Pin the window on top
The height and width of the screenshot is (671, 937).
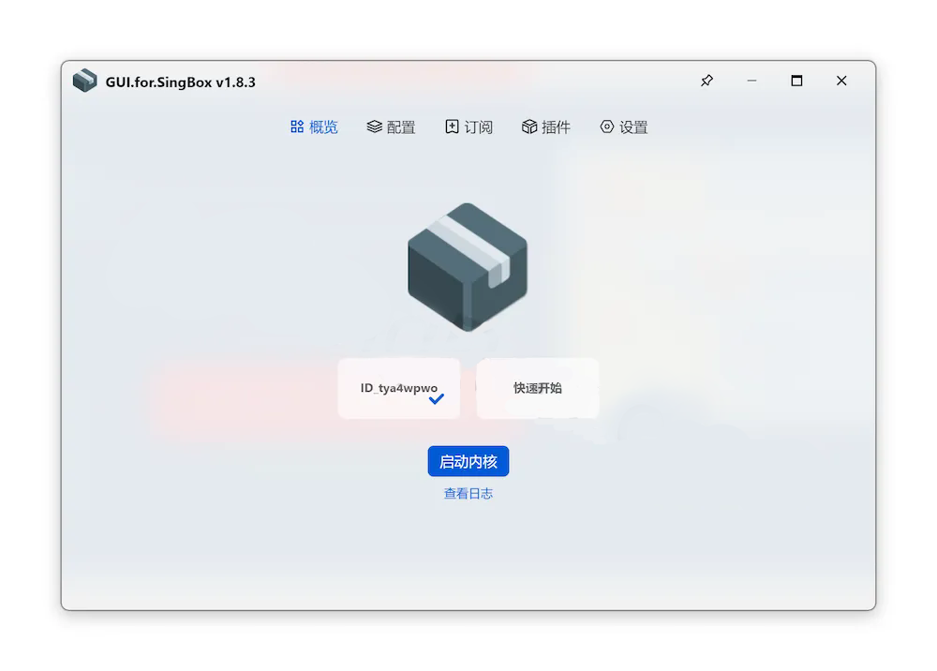coord(706,81)
